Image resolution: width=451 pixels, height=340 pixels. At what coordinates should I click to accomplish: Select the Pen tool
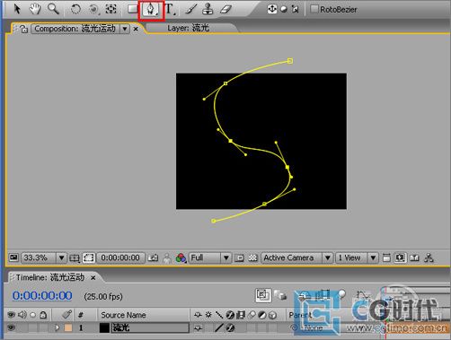(x=151, y=10)
